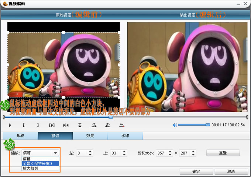Choose 全景(保持长宽) option

[x=40, y=163]
